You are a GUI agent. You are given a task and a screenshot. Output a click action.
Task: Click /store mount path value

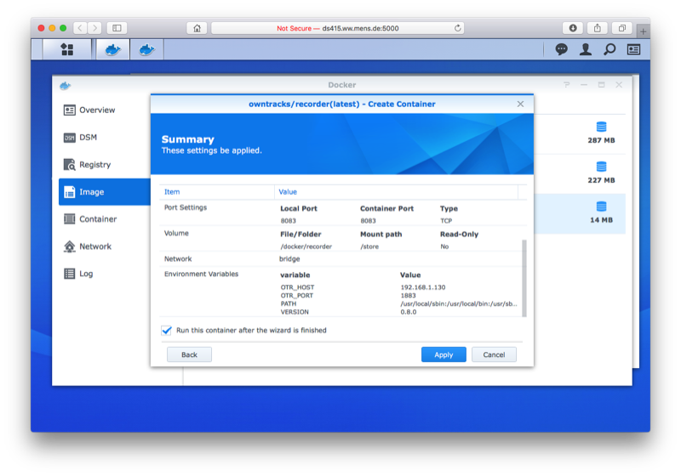(x=369, y=246)
